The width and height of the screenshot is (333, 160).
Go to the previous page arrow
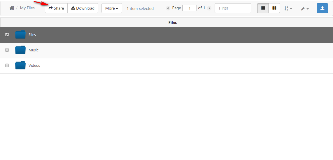(168, 8)
